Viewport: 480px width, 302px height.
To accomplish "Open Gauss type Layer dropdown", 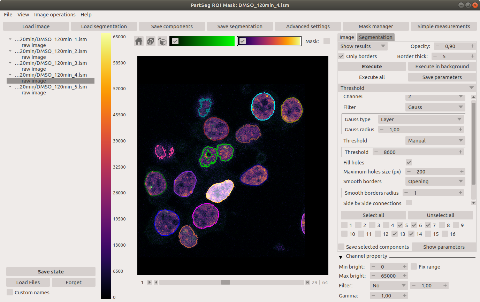I will tap(421, 119).
